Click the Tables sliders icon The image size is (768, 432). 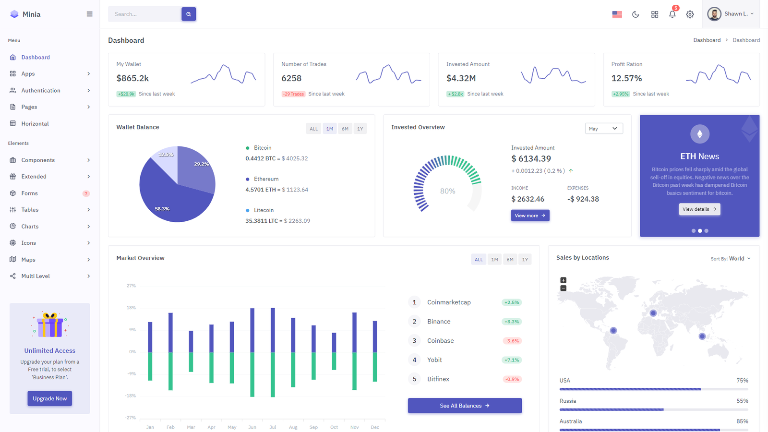coord(13,210)
